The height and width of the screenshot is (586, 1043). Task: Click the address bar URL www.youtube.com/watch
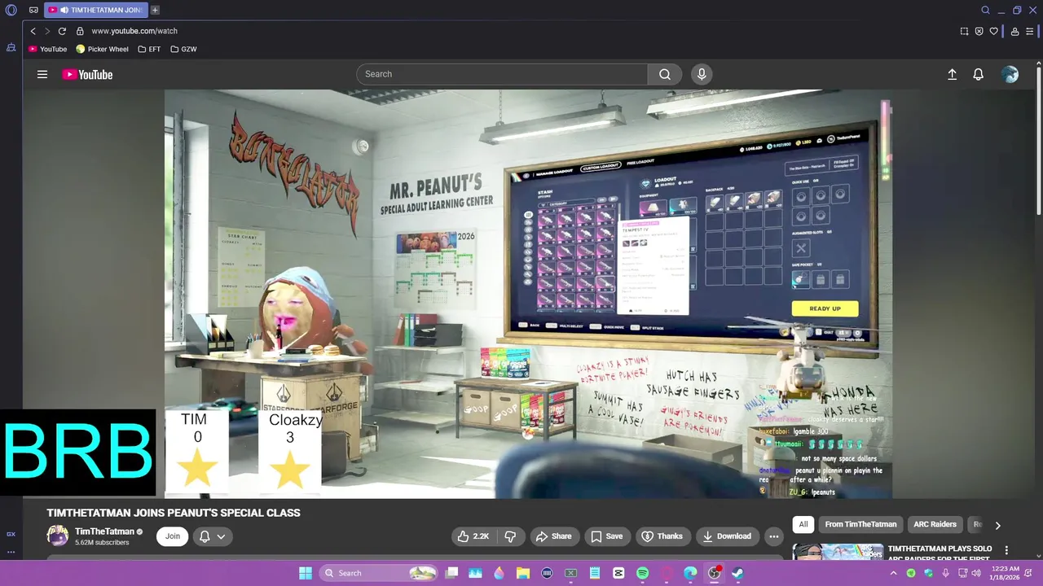coord(134,31)
